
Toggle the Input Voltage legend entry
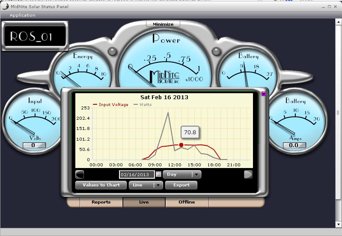[x=110, y=105]
